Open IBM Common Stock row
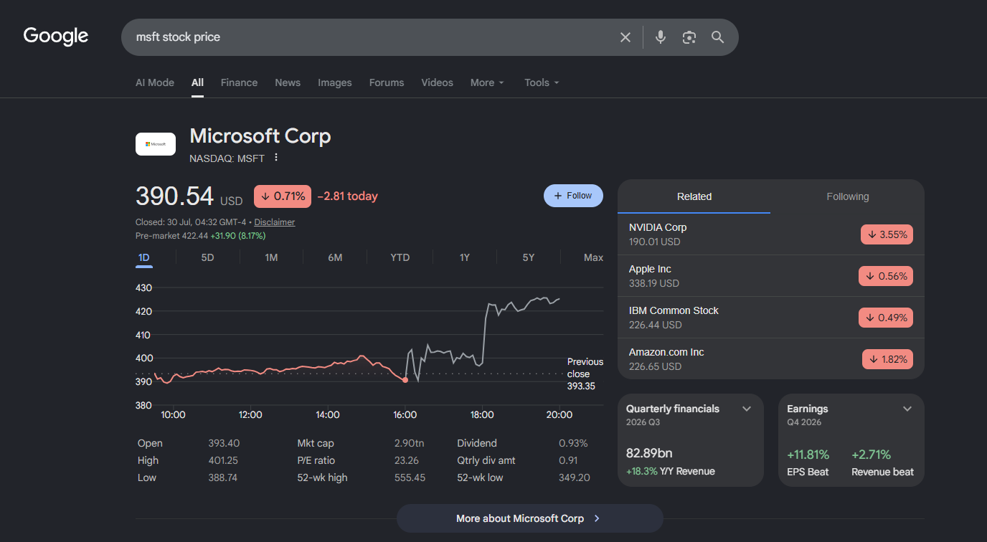Image resolution: width=987 pixels, height=542 pixels. pos(771,318)
